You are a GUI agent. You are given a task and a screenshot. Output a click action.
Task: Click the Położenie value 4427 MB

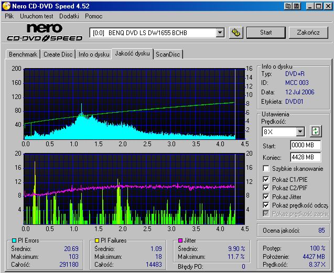314,257
